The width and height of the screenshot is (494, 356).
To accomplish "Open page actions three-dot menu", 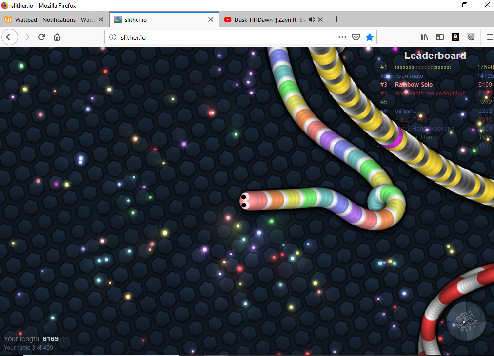I will pos(342,37).
